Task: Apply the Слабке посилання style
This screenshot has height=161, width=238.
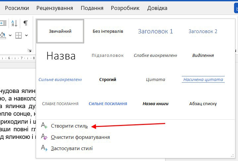Action: click(x=60, y=104)
